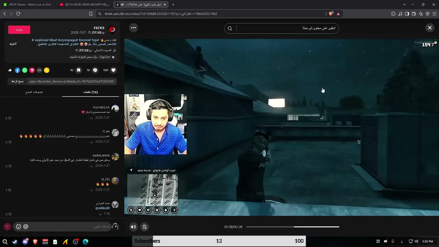
Task: Switch to the comments (16) tab
Action: 91,92
